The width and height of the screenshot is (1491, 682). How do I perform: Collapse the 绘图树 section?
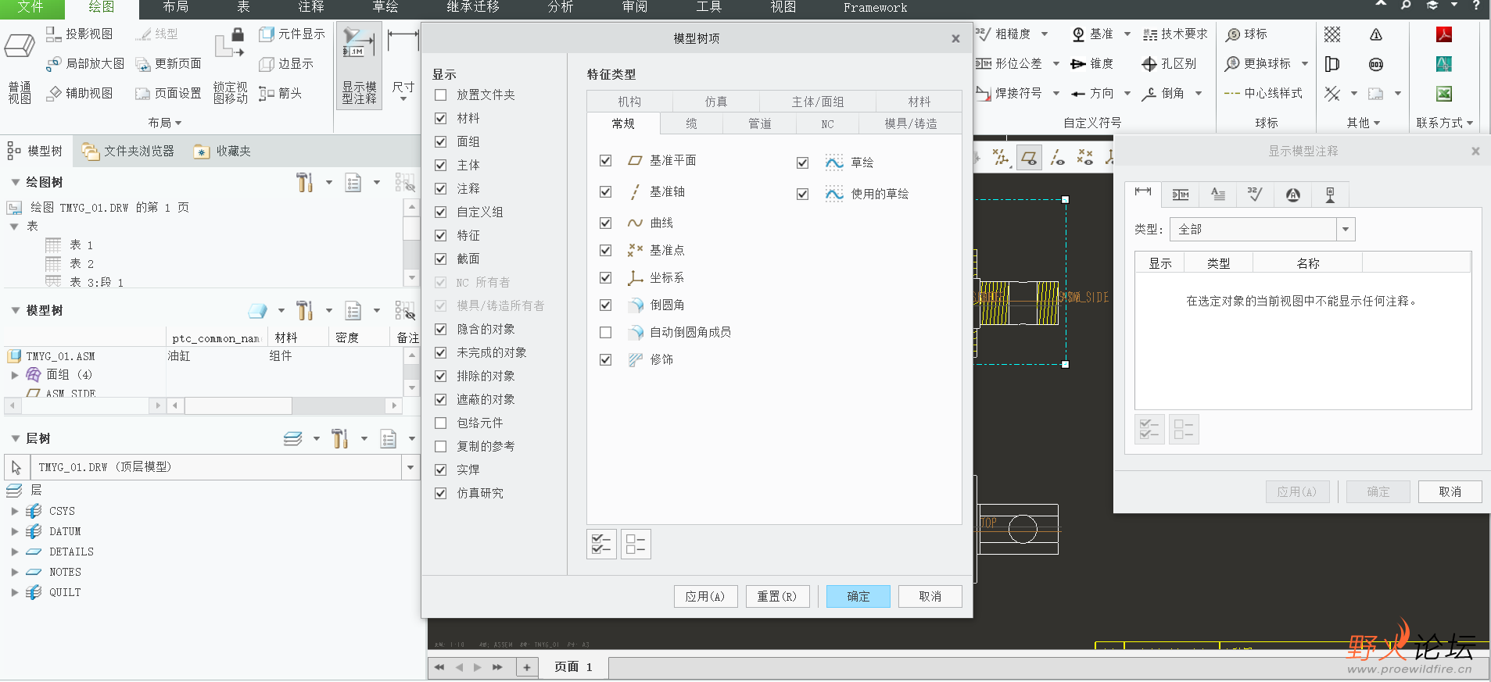[15, 182]
